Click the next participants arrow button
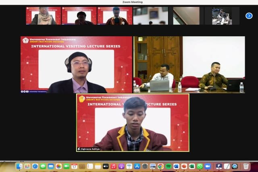 (x=249, y=16)
